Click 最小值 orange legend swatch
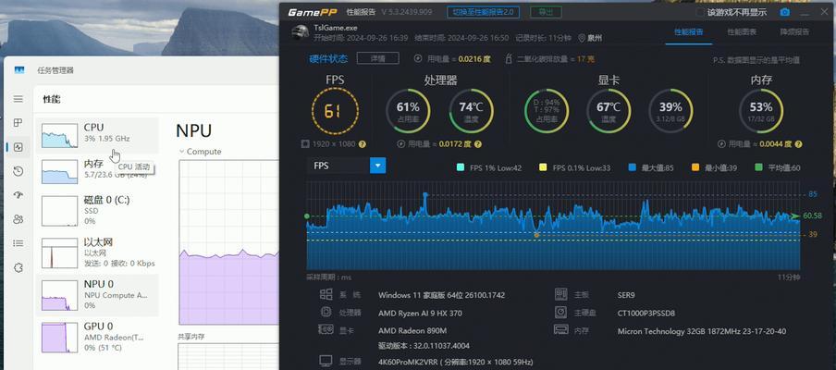 tap(695, 168)
